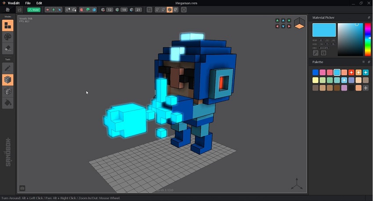The height and width of the screenshot is (201, 373).
Task: Edit the HEX color value field
Action: tap(324, 48)
